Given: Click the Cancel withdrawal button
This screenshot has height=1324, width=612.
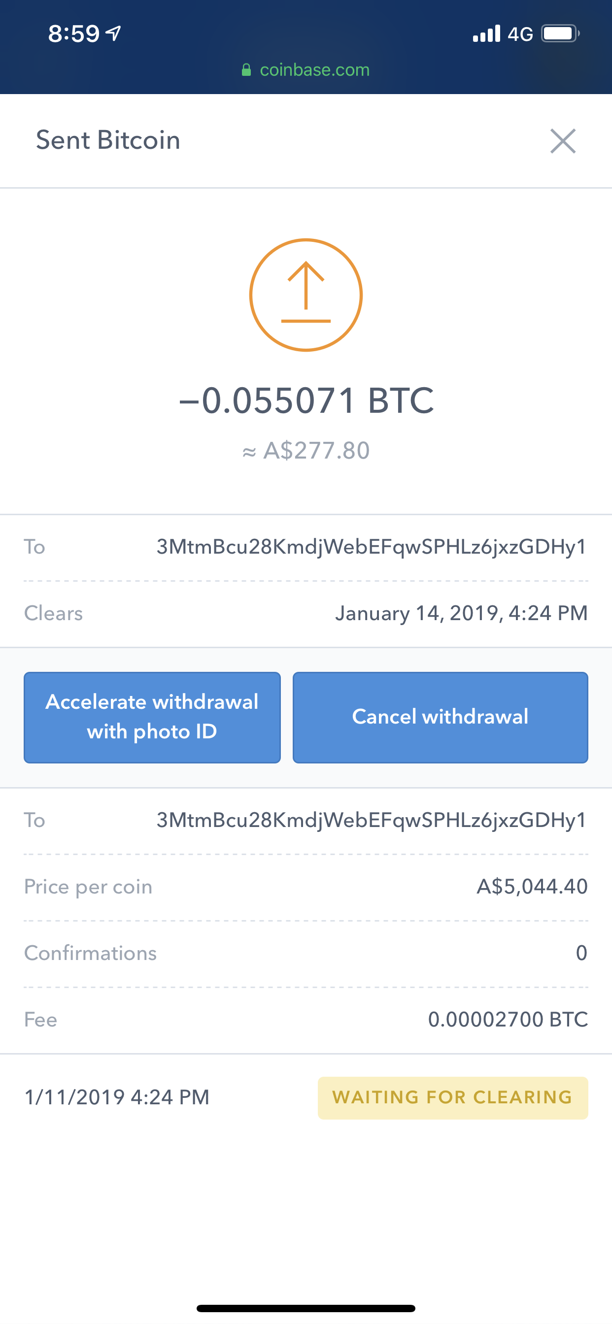Looking at the screenshot, I should 440,718.
